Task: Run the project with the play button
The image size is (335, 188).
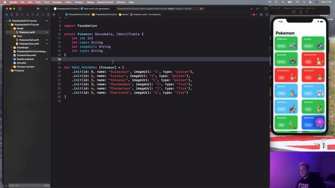Action: pos(38,9)
